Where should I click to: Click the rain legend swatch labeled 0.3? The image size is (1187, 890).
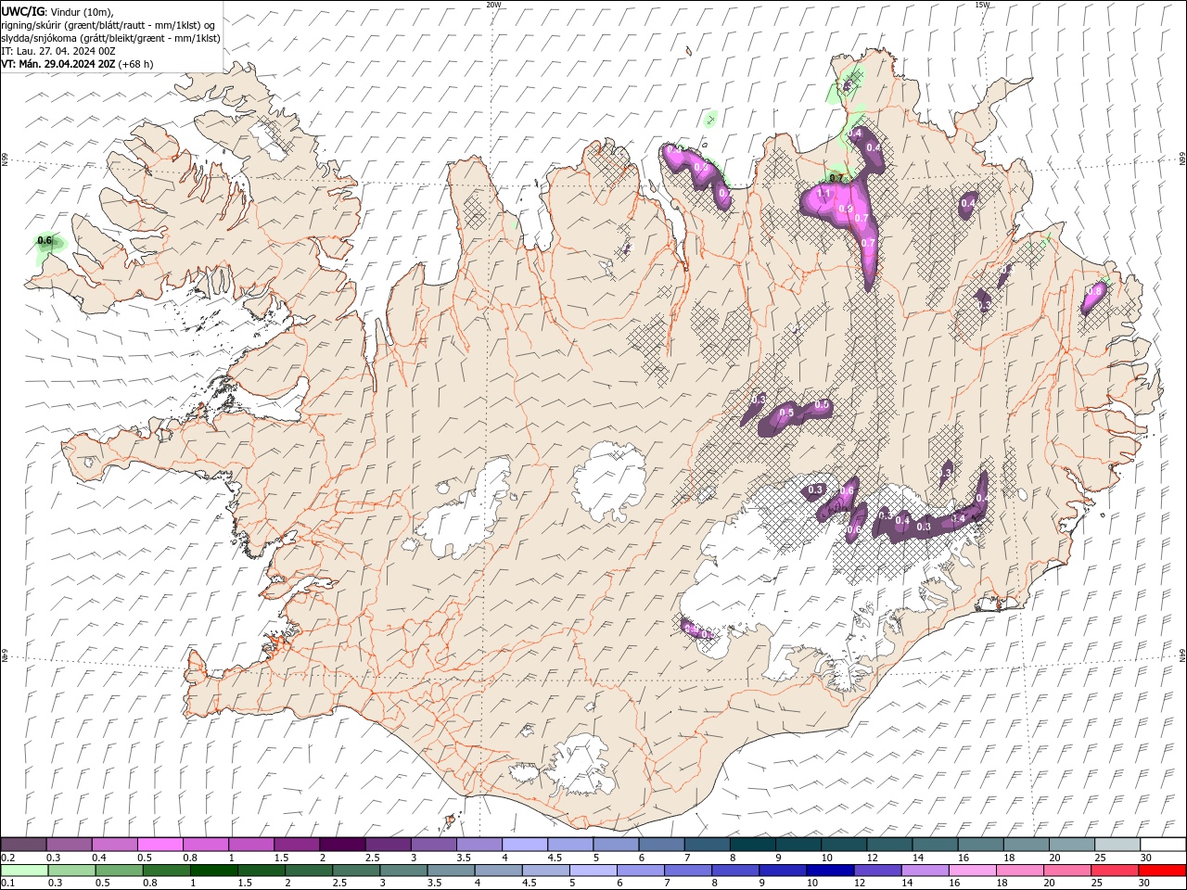point(71,871)
